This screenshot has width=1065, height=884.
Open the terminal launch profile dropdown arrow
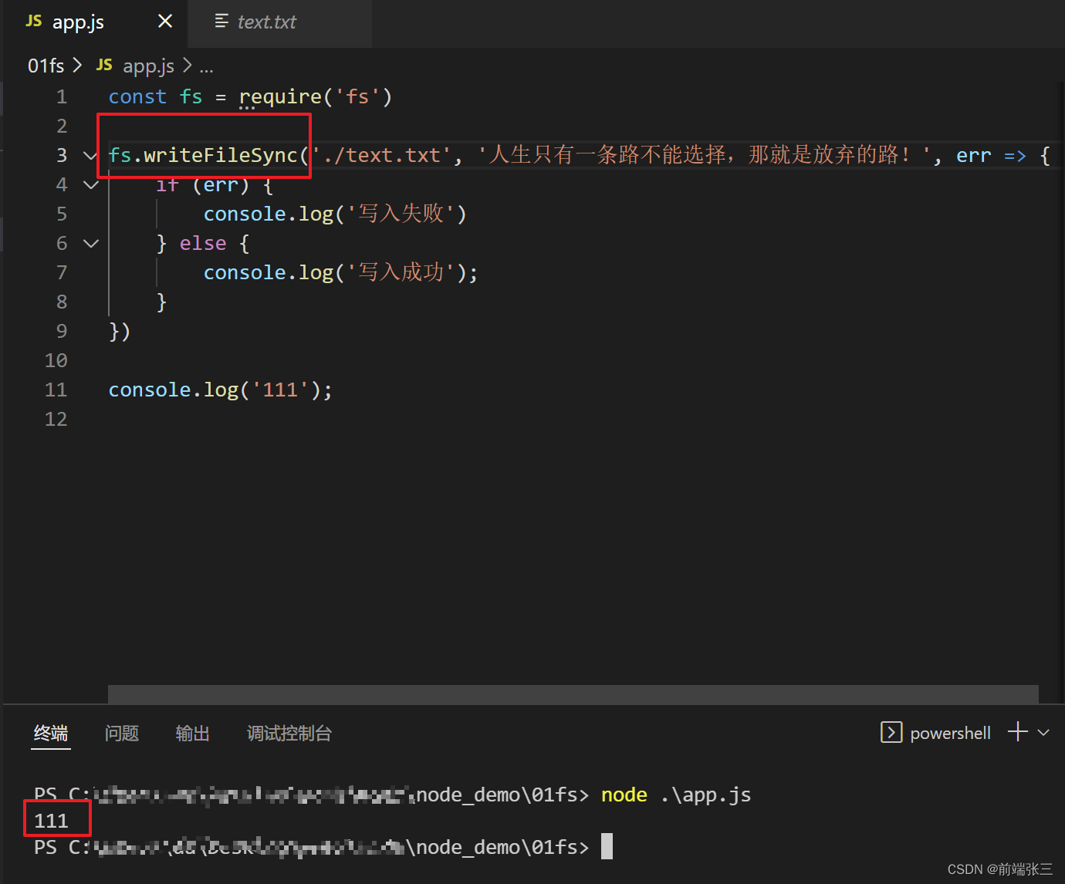click(1043, 732)
